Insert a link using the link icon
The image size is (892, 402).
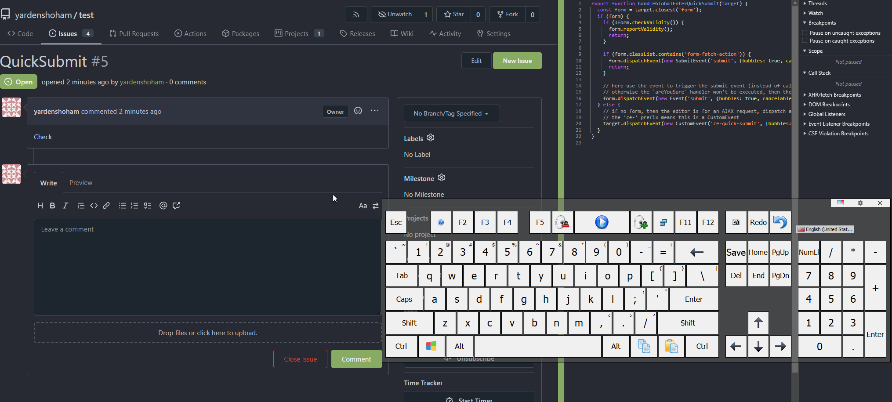pyautogui.click(x=106, y=206)
